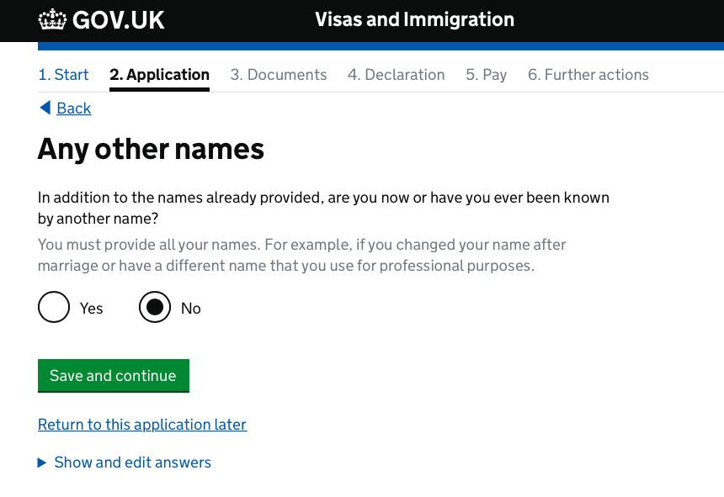Image resolution: width=724 pixels, height=497 pixels.
Task: Click the blue Back arrow icon
Action: click(x=45, y=108)
